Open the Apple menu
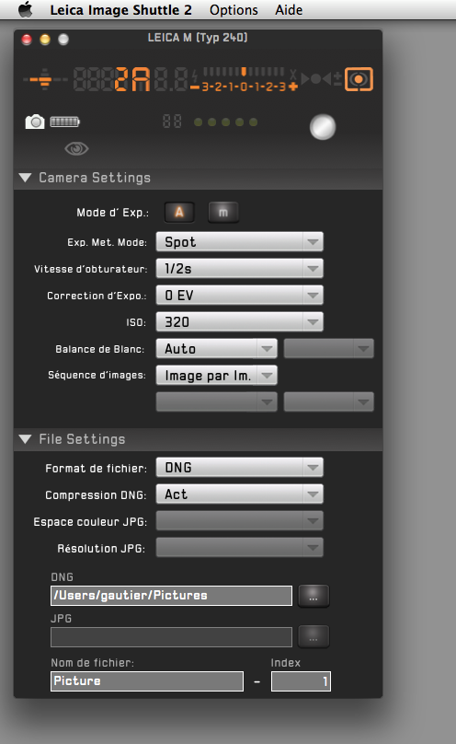The height and width of the screenshot is (744, 456). [x=26, y=9]
